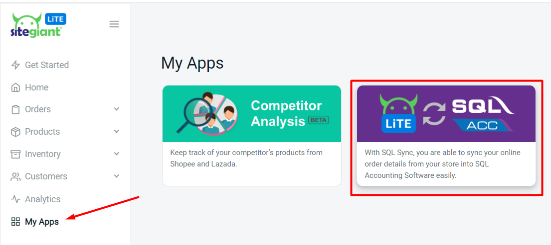Collapse sidebar with hamburger menu icon
The width and height of the screenshot is (551, 245).
tap(114, 24)
